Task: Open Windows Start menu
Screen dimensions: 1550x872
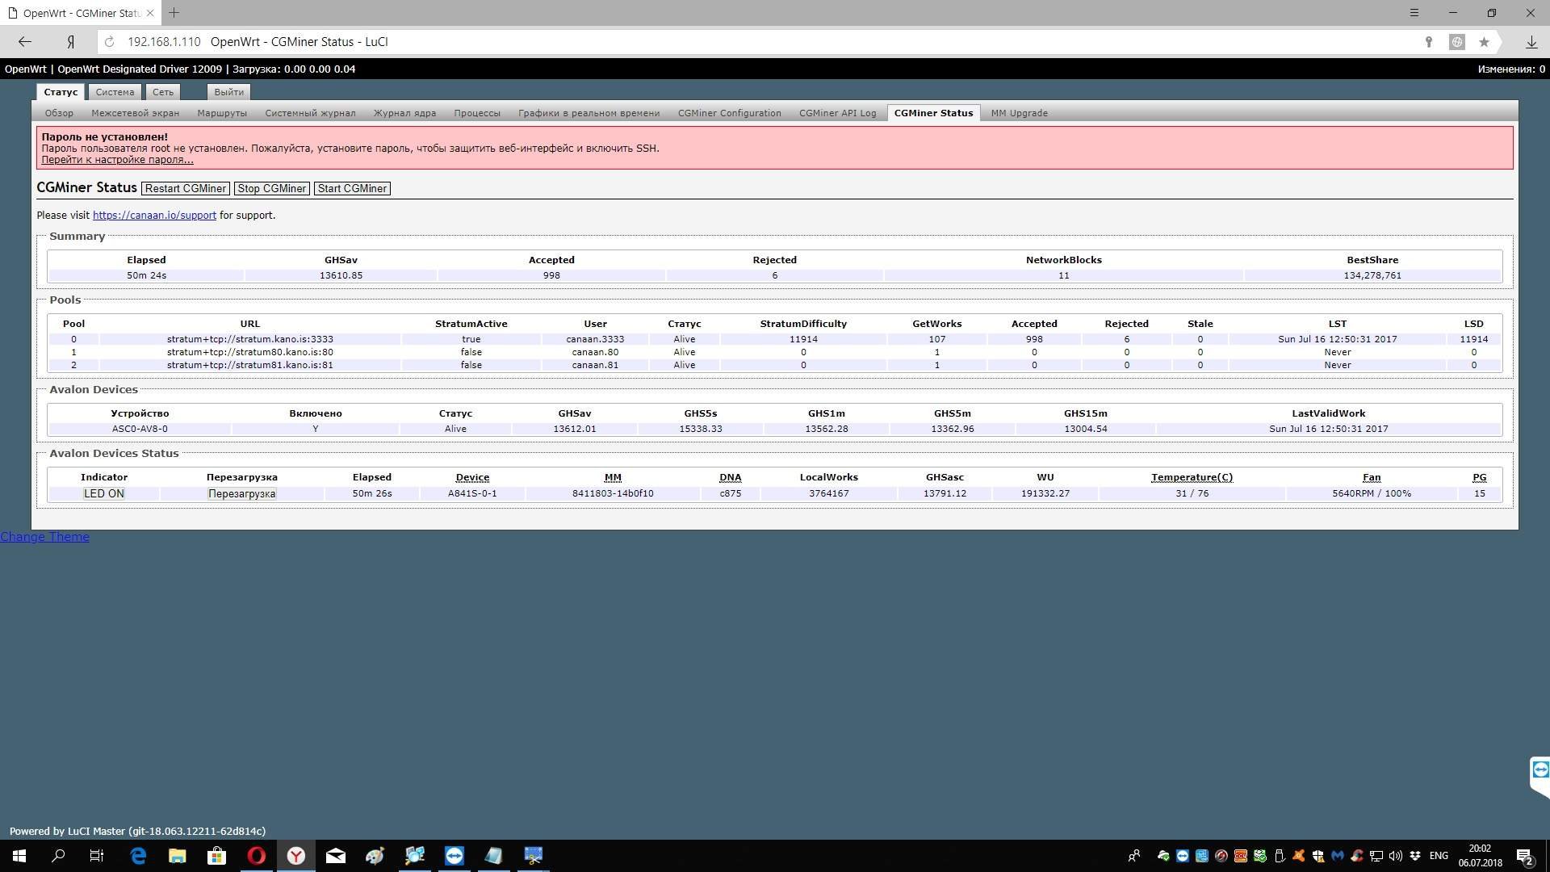Action: tap(19, 856)
